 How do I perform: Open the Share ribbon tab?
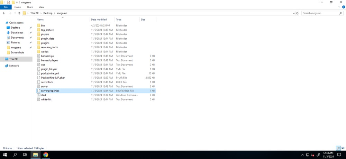coord(30,7)
